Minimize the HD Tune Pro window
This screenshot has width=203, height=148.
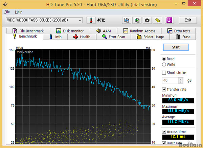[x=176, y=4]
